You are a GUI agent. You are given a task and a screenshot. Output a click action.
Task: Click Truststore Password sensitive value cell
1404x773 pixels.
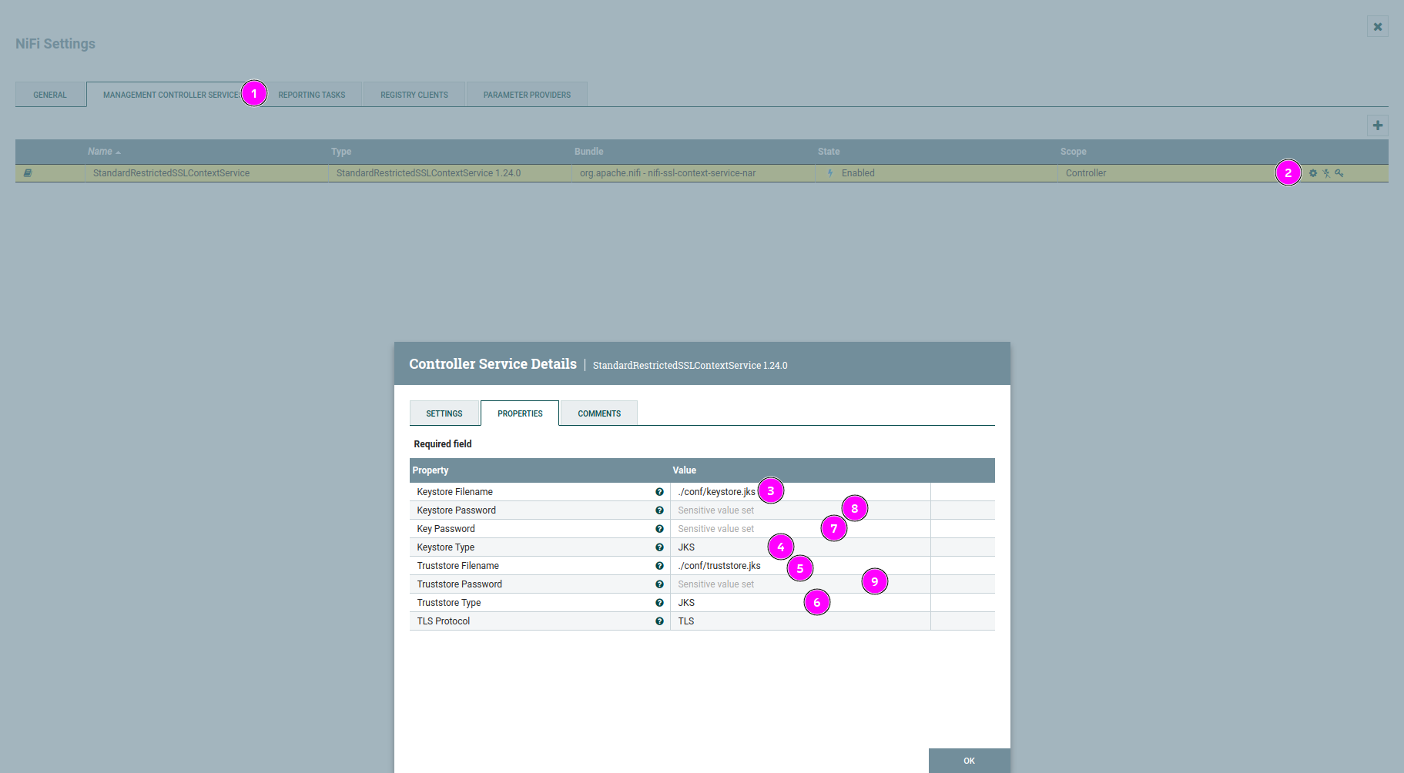point(800,584)
